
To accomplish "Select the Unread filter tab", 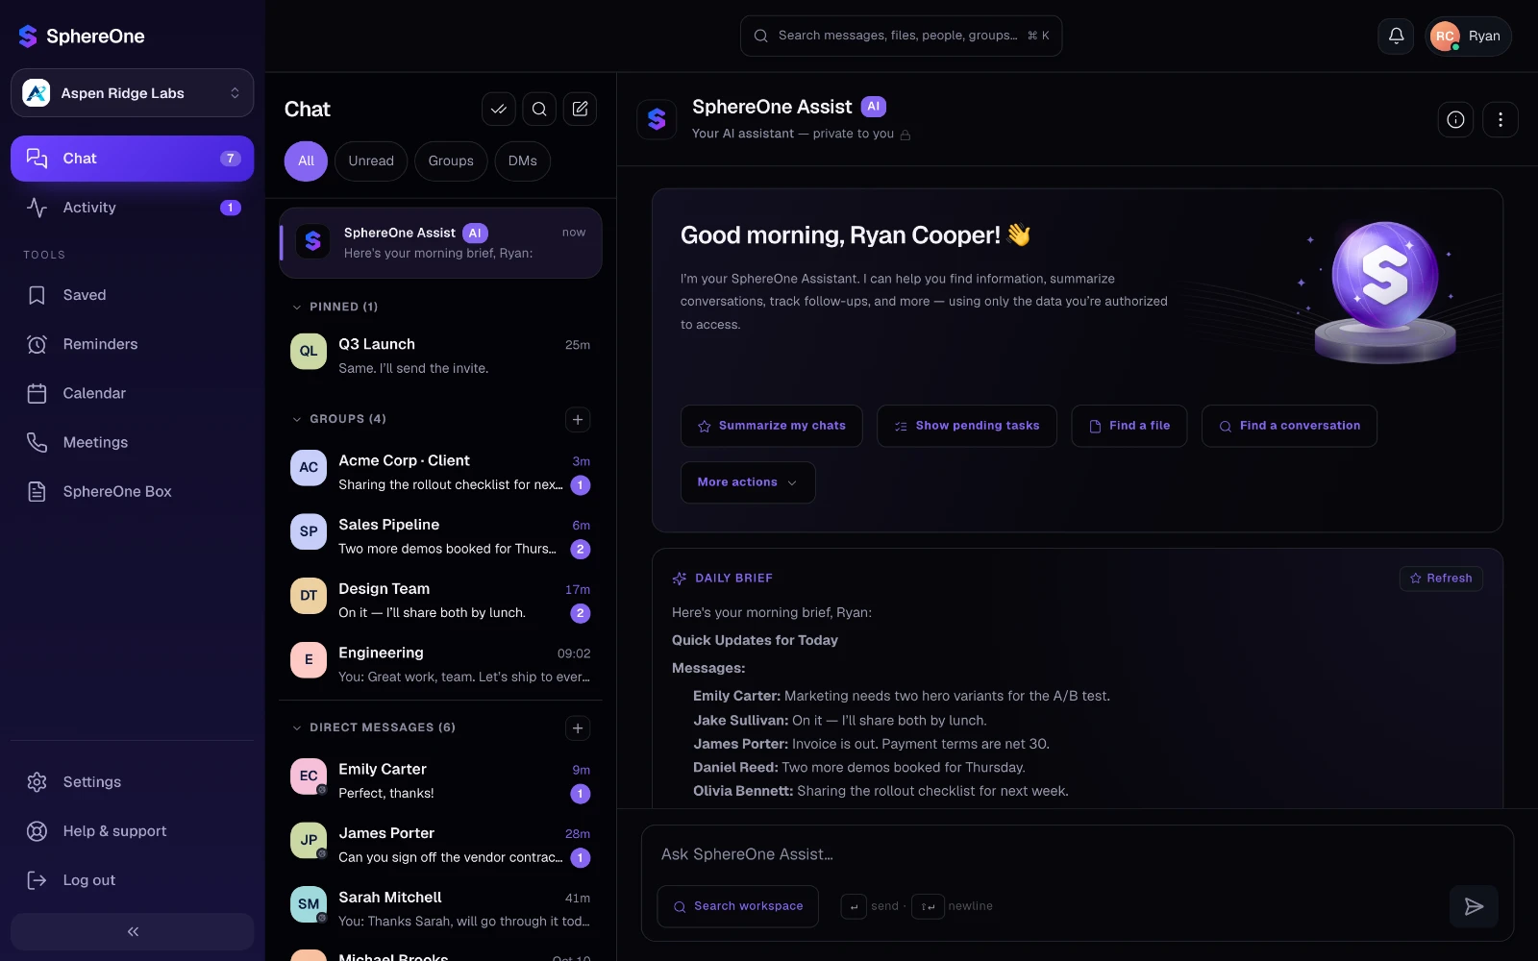I will (371, 160).
